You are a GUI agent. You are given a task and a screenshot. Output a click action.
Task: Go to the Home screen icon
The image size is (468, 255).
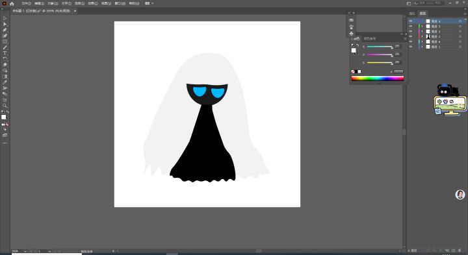coord(12,4)
